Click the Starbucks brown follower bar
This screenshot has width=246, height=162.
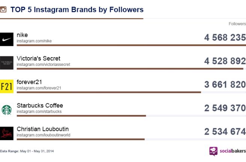[x=81, y=116]
